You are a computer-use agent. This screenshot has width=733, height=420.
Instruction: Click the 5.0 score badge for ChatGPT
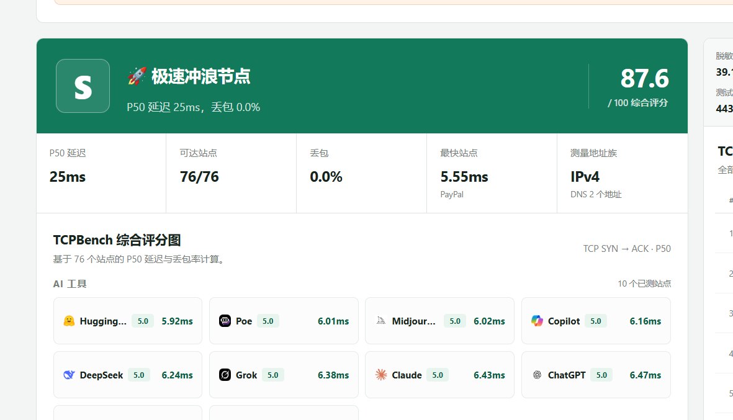[x=601, y=375]
